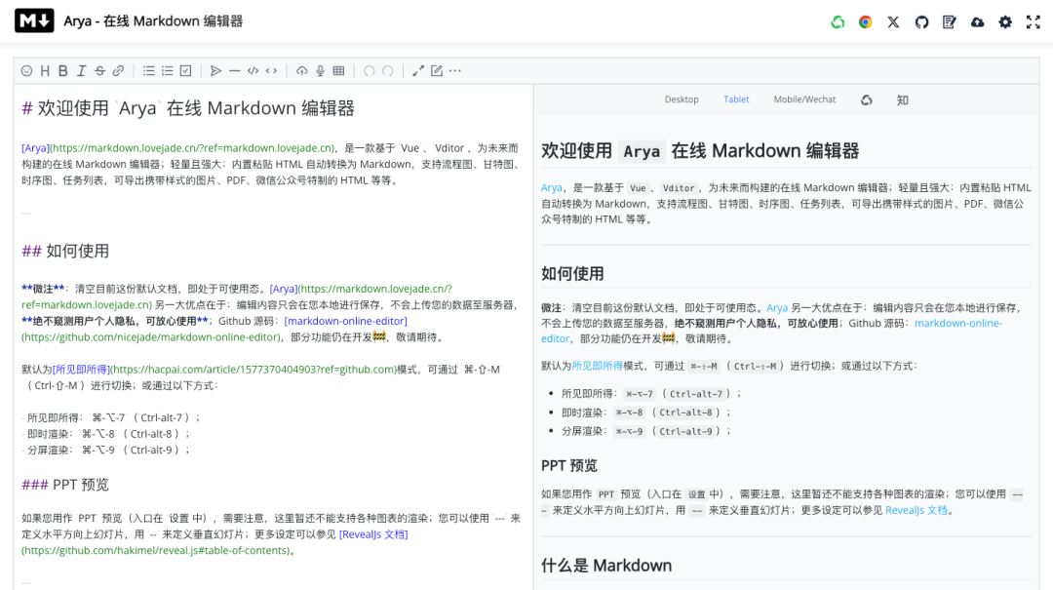This screenshot has width=1053, height=590.
Task: Switch preview to Mobile/Wechat
Action: pos(804,99)
